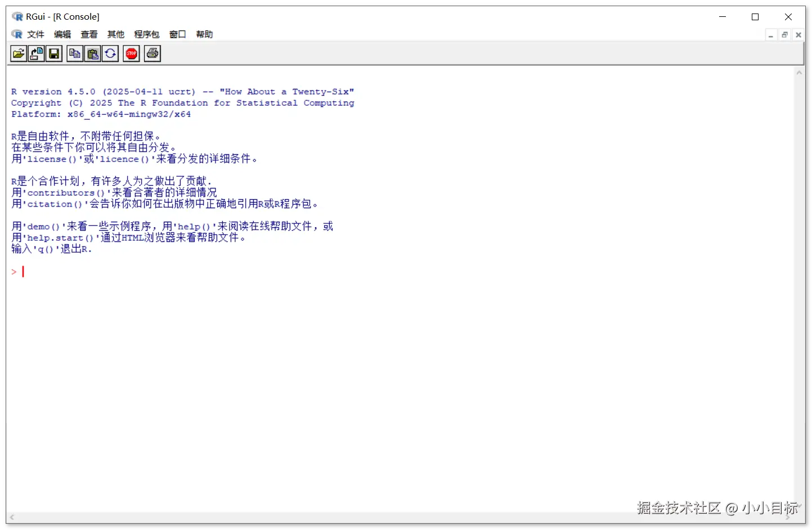Click the 'citation()' text in console
The image size is (812, 530).
(x=55, y=204)
